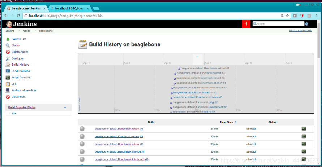The image size is (322, 167).
Task: Click the search help question mark icon
Action: tap(306, 24)
